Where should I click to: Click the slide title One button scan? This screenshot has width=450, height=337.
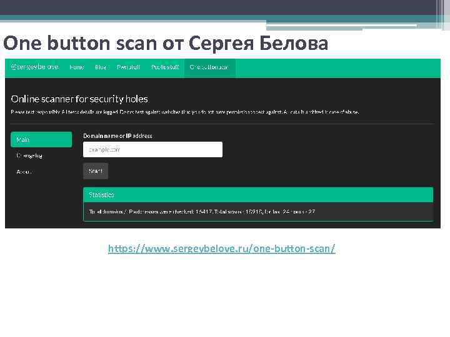point(166,43)
